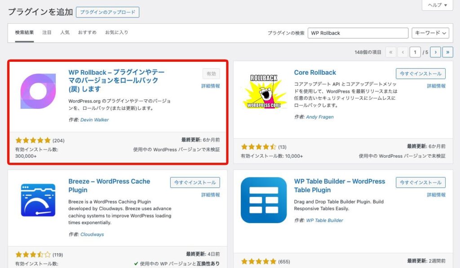Click WP Rollback five-star rating
Viewport: 460px width, 268px height.
pyautogui.click(x=33, y=140)
